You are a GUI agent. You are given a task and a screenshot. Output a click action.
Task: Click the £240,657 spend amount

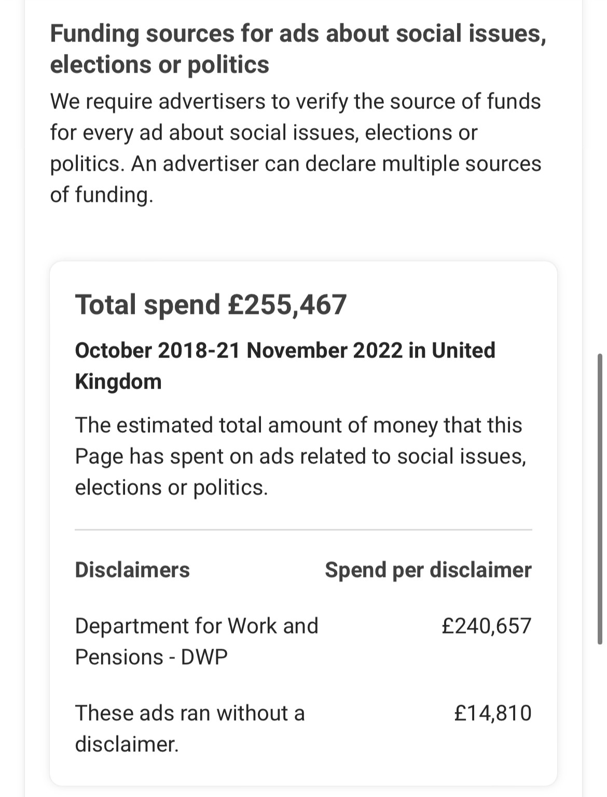point(487,626)
